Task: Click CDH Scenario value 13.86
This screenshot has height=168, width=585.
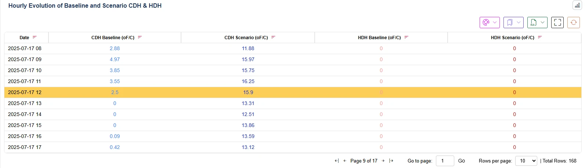Action: click(248, 125)
